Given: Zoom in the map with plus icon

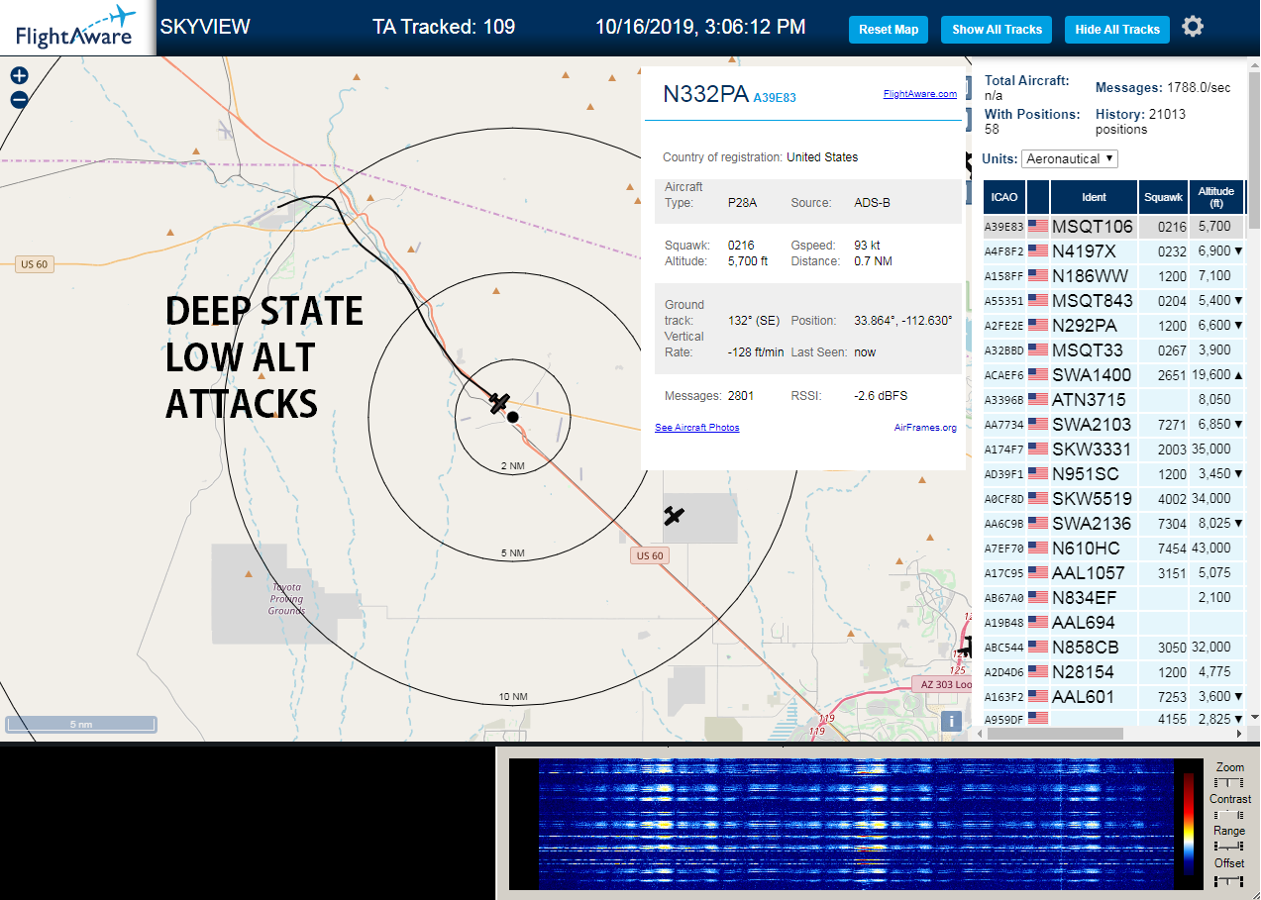Looking at the screenshot, I should 19,75.
